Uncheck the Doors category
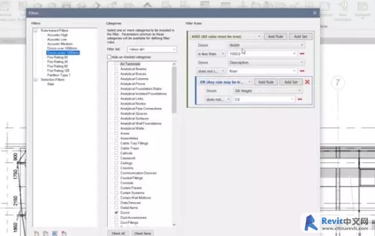The height and width of the screenshot is (236, 375). tap(116, 212)
